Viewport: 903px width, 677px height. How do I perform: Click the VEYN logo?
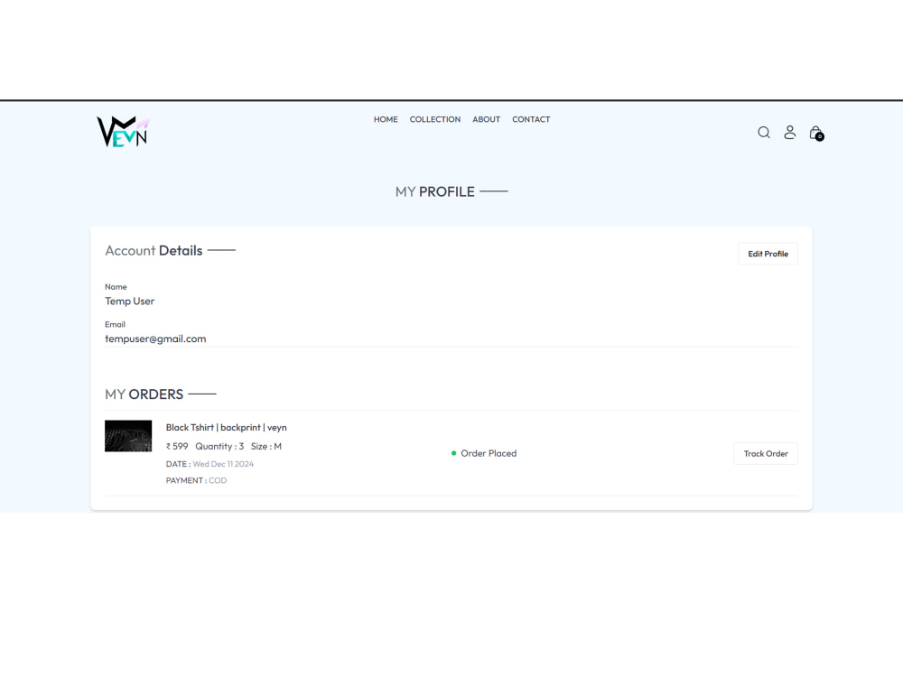pyautogui.click(x=124, y=132)
